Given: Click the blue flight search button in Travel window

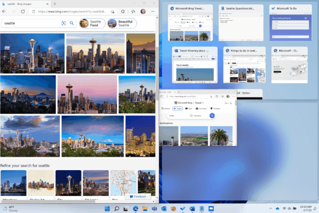Looking at the screenshot, I should 212,116.
